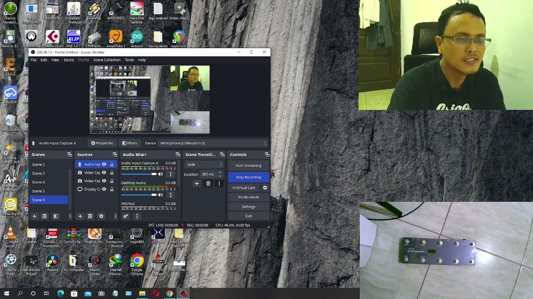Hide second Video Capture source eye icon
533x299 pixels.
tap(104, 181)
